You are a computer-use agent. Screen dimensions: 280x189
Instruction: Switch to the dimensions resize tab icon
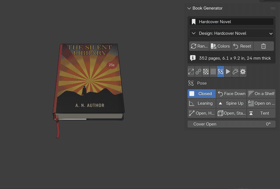[x=191, y=72]
